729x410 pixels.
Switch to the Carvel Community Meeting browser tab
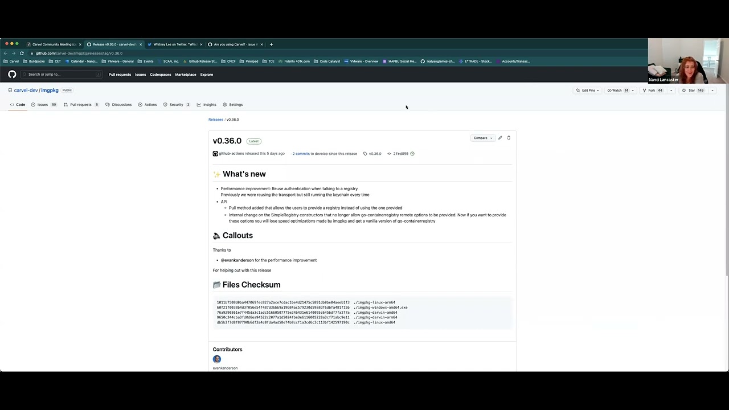click(54, 44)
